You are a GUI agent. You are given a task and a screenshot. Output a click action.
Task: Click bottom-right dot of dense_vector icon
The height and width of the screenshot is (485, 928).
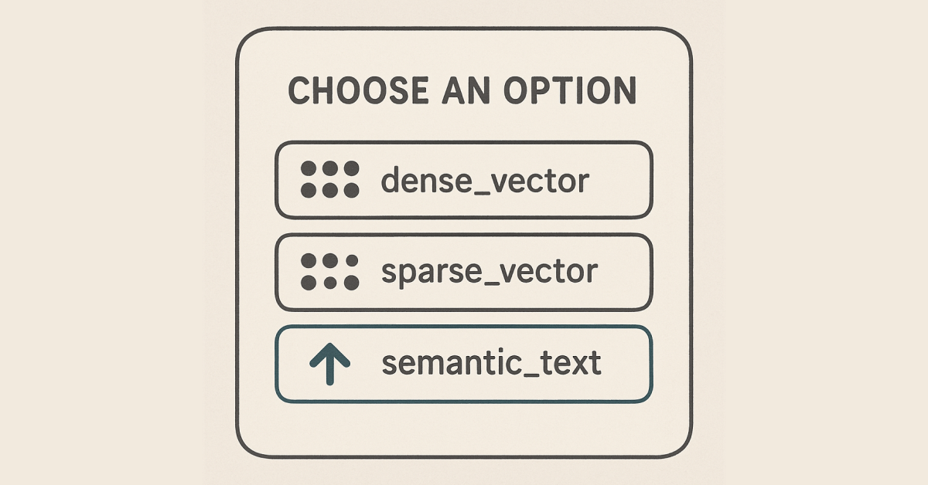coord(351,190)
